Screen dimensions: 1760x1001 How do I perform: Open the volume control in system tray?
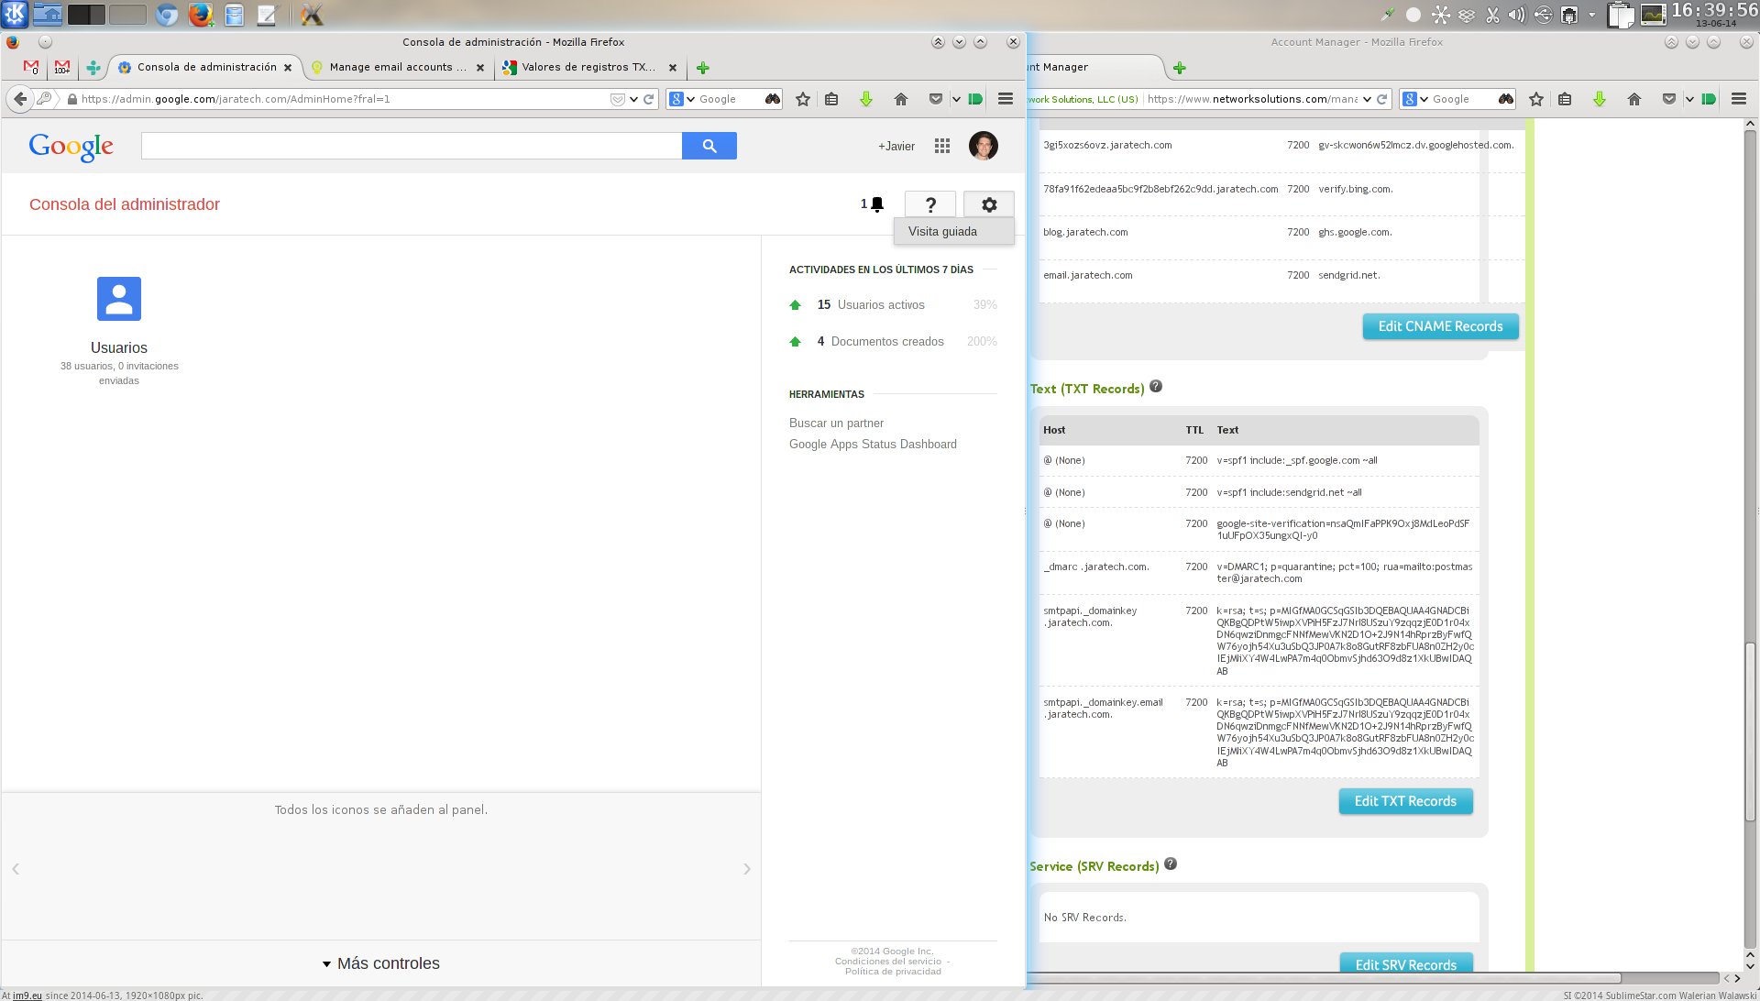click(1517, 15)
